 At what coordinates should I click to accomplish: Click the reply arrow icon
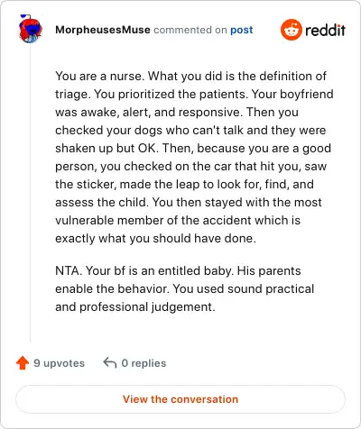[x=110, y=362]
